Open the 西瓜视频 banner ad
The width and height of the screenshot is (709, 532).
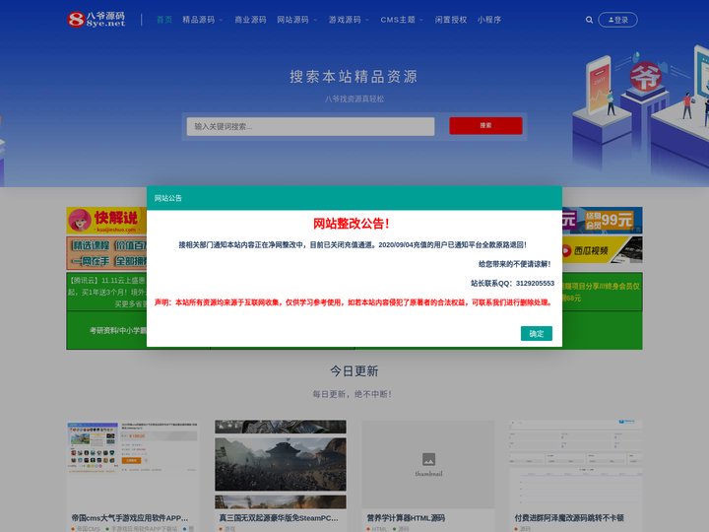(602, 249)
